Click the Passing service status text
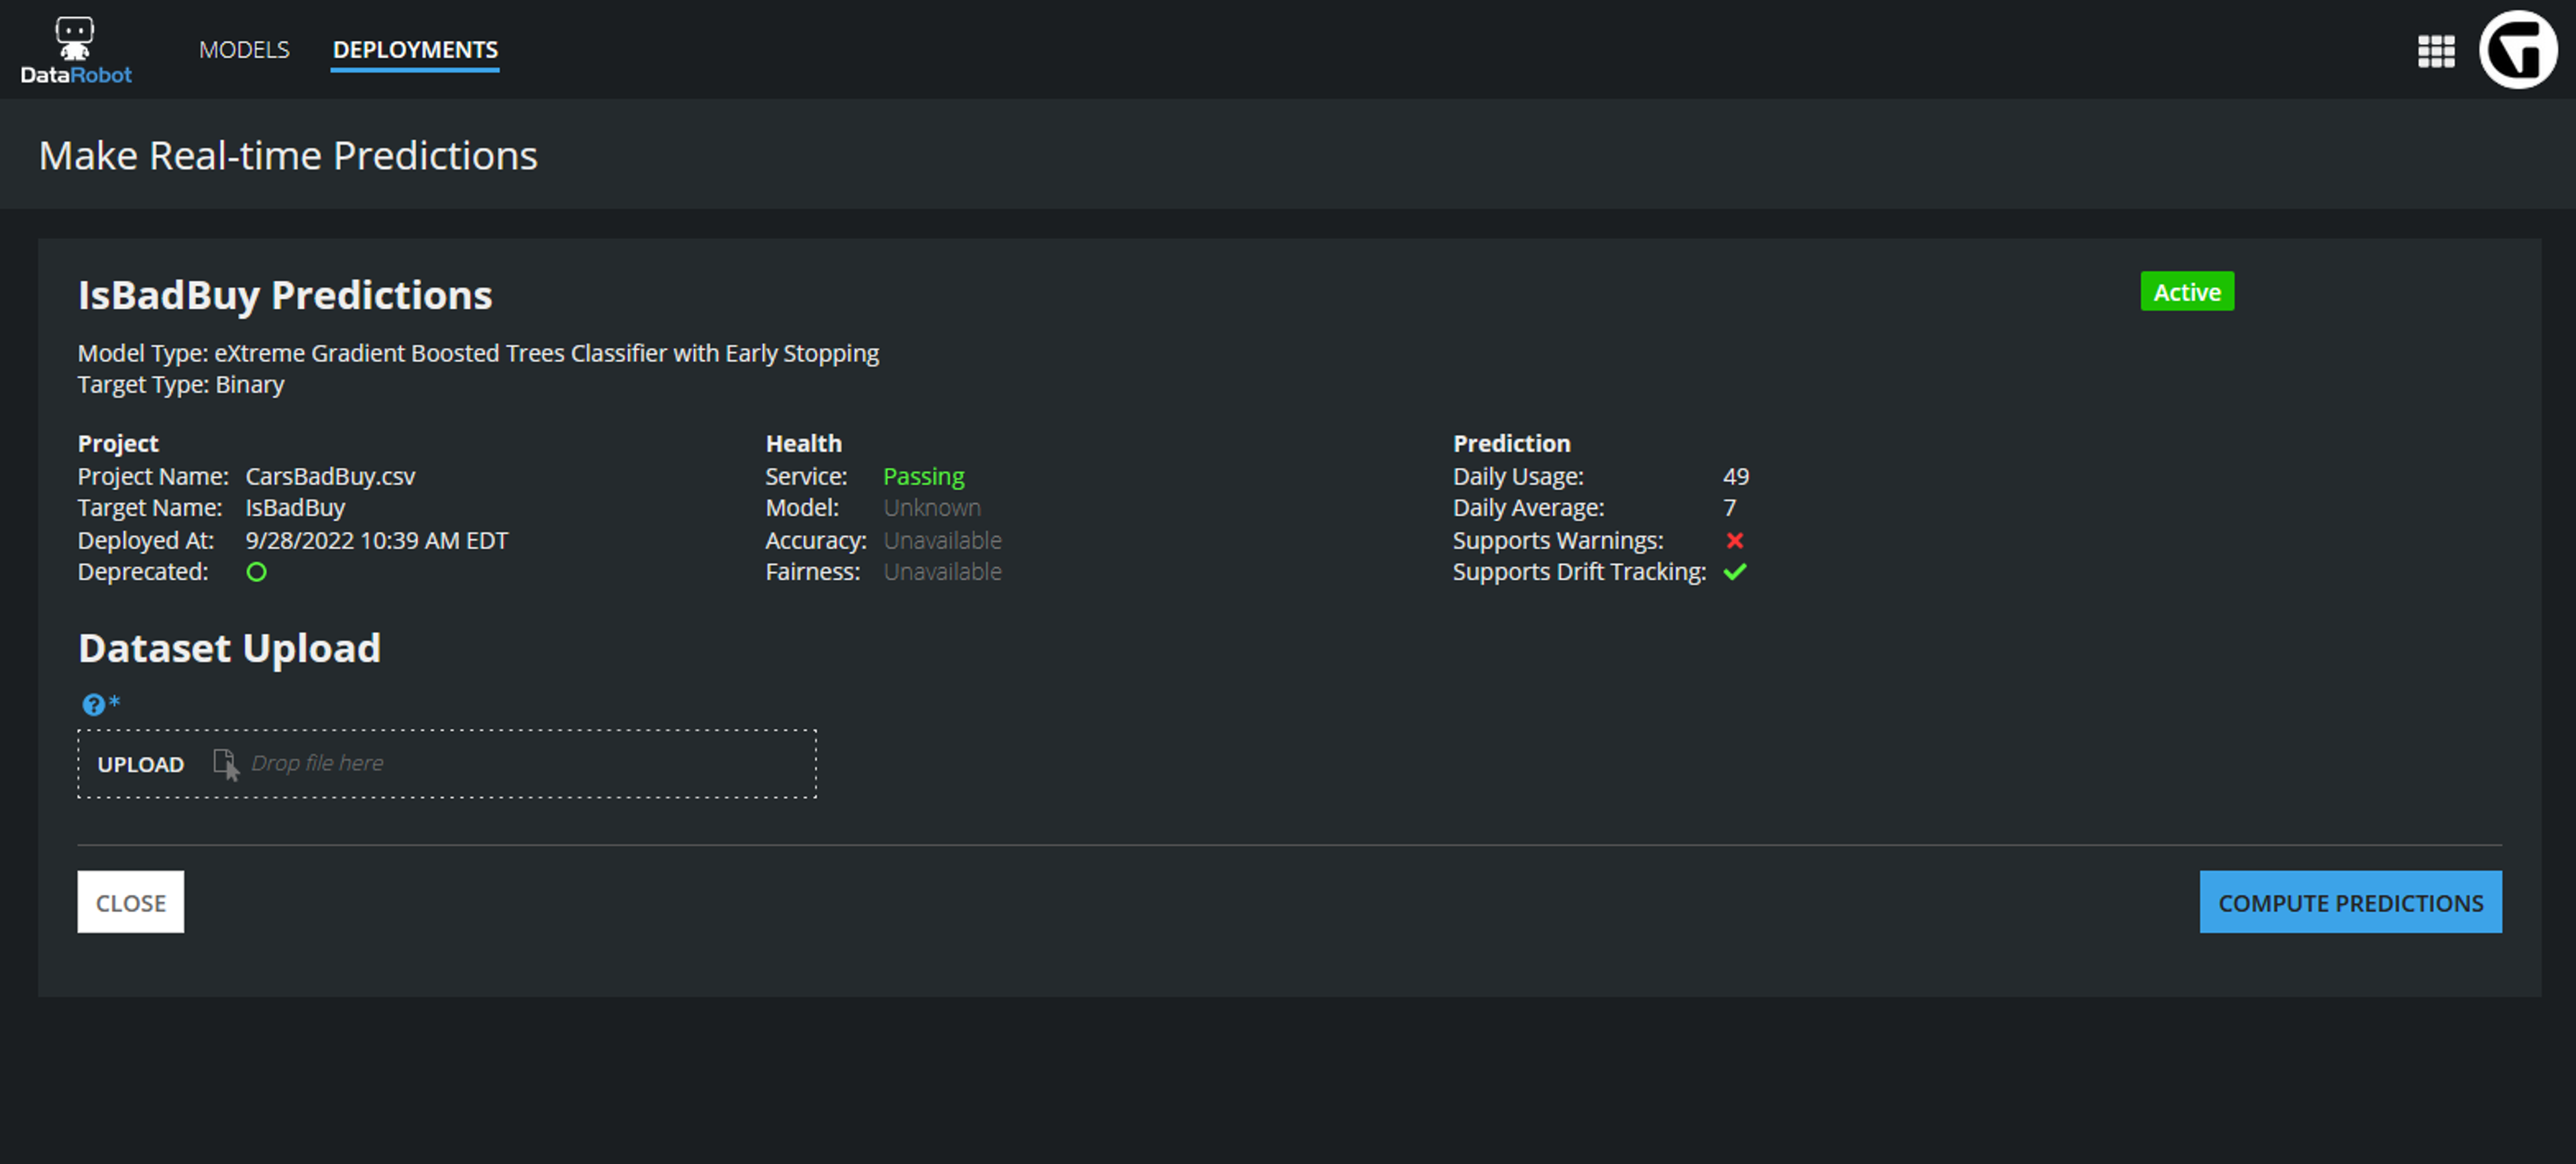Viewport: 2576px width, 1164px height. click(x=924, y=477)
